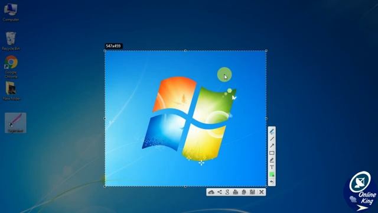Select the Line tool
Viewport: 378px width, 213px height.
tap(272, 138)
